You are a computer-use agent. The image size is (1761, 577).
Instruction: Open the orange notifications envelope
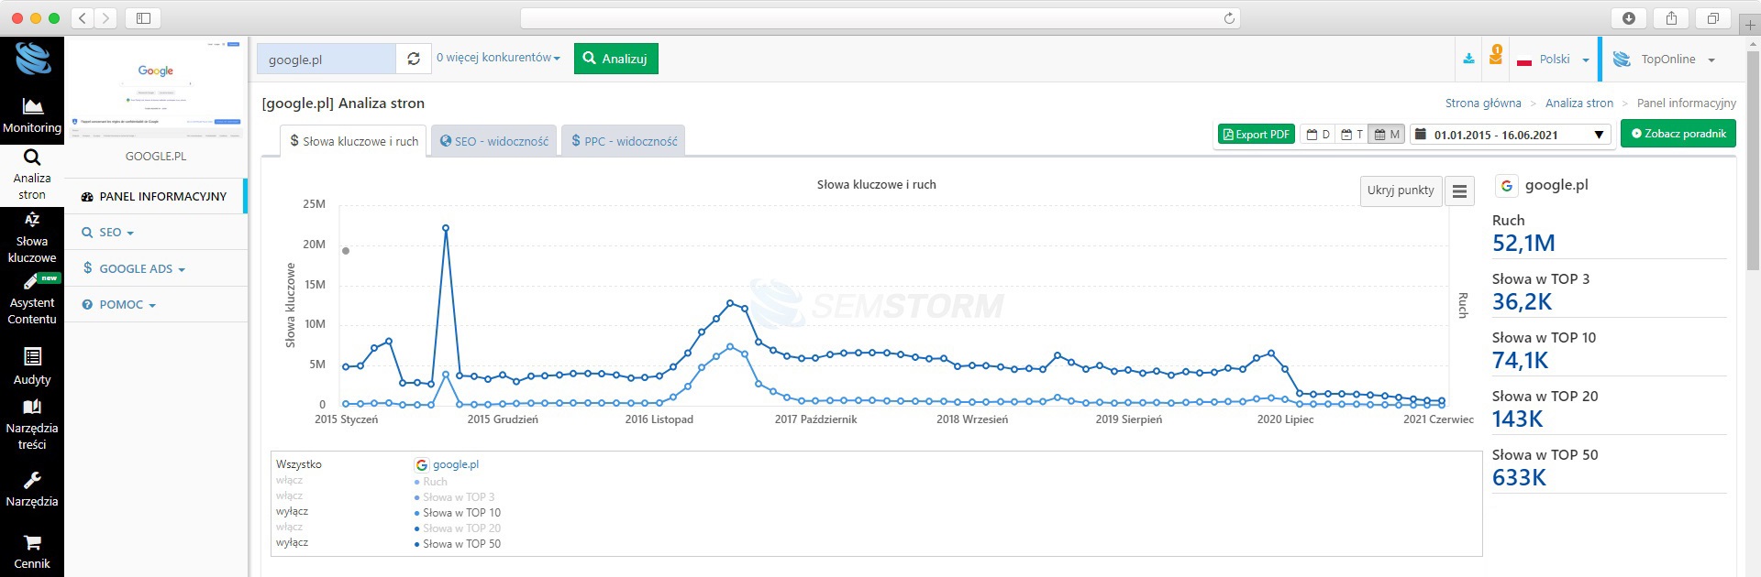click(1496, 56)
